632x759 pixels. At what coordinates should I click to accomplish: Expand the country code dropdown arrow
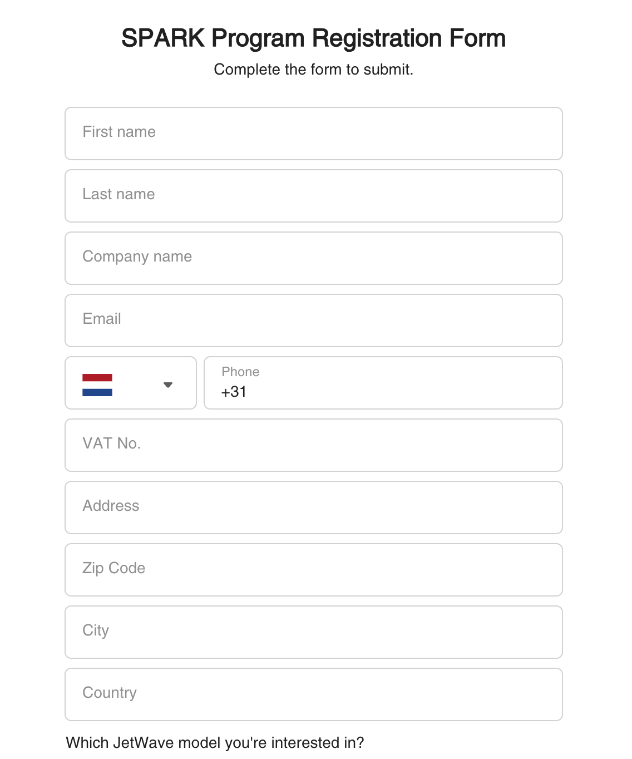pos(168,385)
